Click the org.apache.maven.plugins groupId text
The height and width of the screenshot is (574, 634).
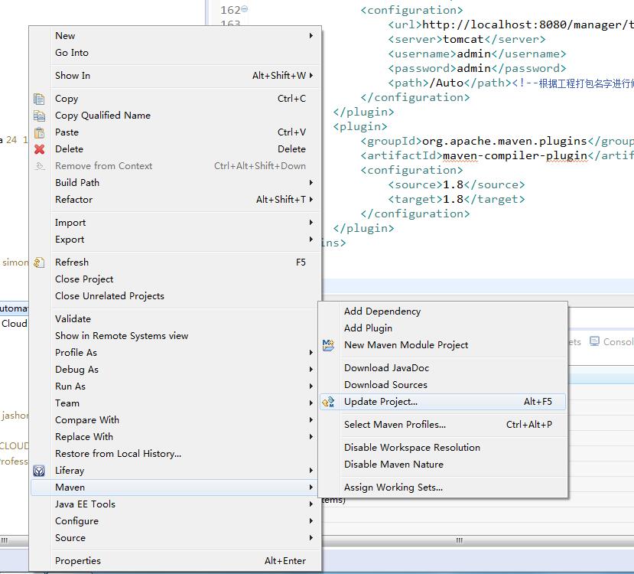point(504,141)
